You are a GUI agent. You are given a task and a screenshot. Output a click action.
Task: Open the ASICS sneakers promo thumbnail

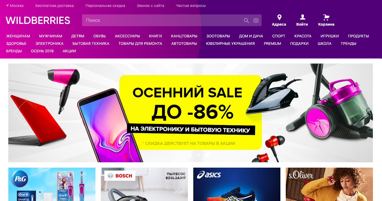click(x=237, y=184)
